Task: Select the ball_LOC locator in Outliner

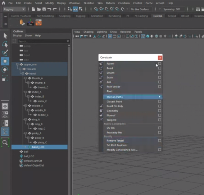Action: (x=29, y=156)
